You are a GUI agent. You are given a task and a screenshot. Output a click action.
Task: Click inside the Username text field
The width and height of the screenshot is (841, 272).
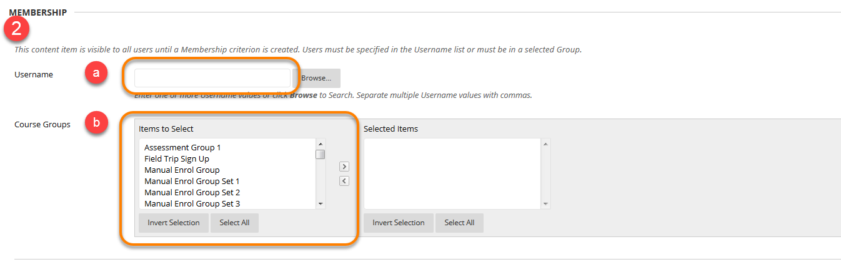pyautogui.click(x=212, y=78)
